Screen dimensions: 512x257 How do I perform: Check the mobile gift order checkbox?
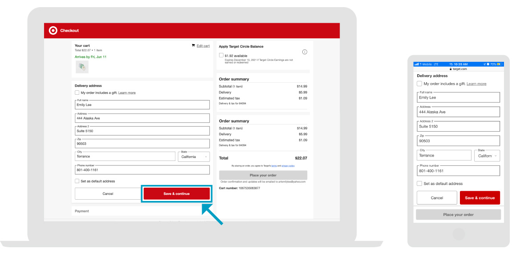click(419, 84)
